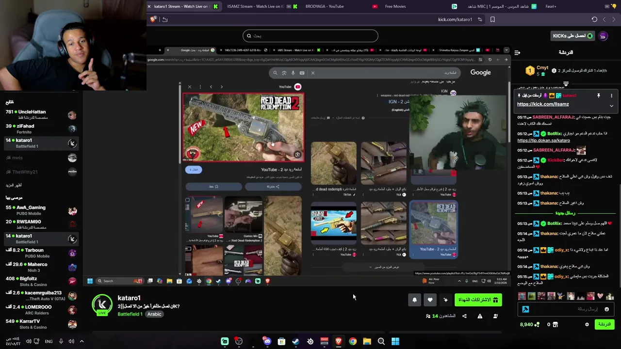Expand the pinned message with the chevron

(x=611, y=106)
